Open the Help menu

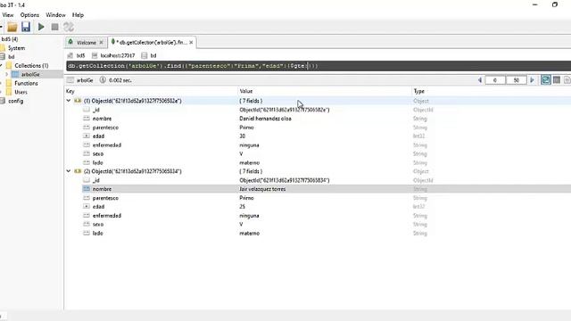click(78, 15)
